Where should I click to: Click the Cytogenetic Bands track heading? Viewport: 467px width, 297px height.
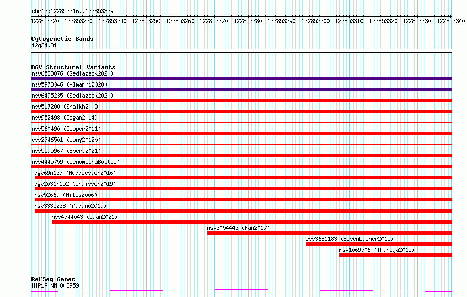coord(62,39)
